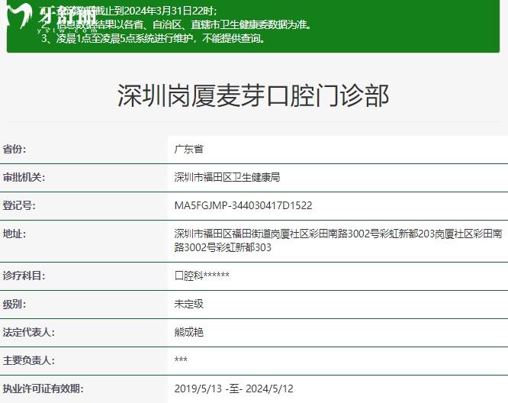
Task: Click the legal representative name 熊成艳
Action: [189, 332]
